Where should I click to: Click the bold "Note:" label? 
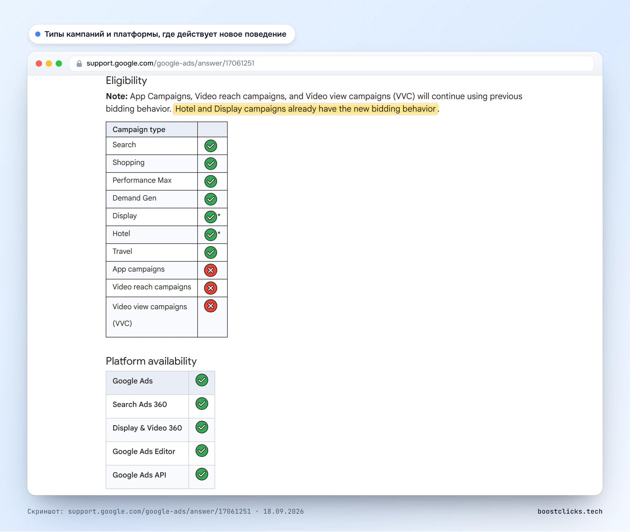point(117,97)
